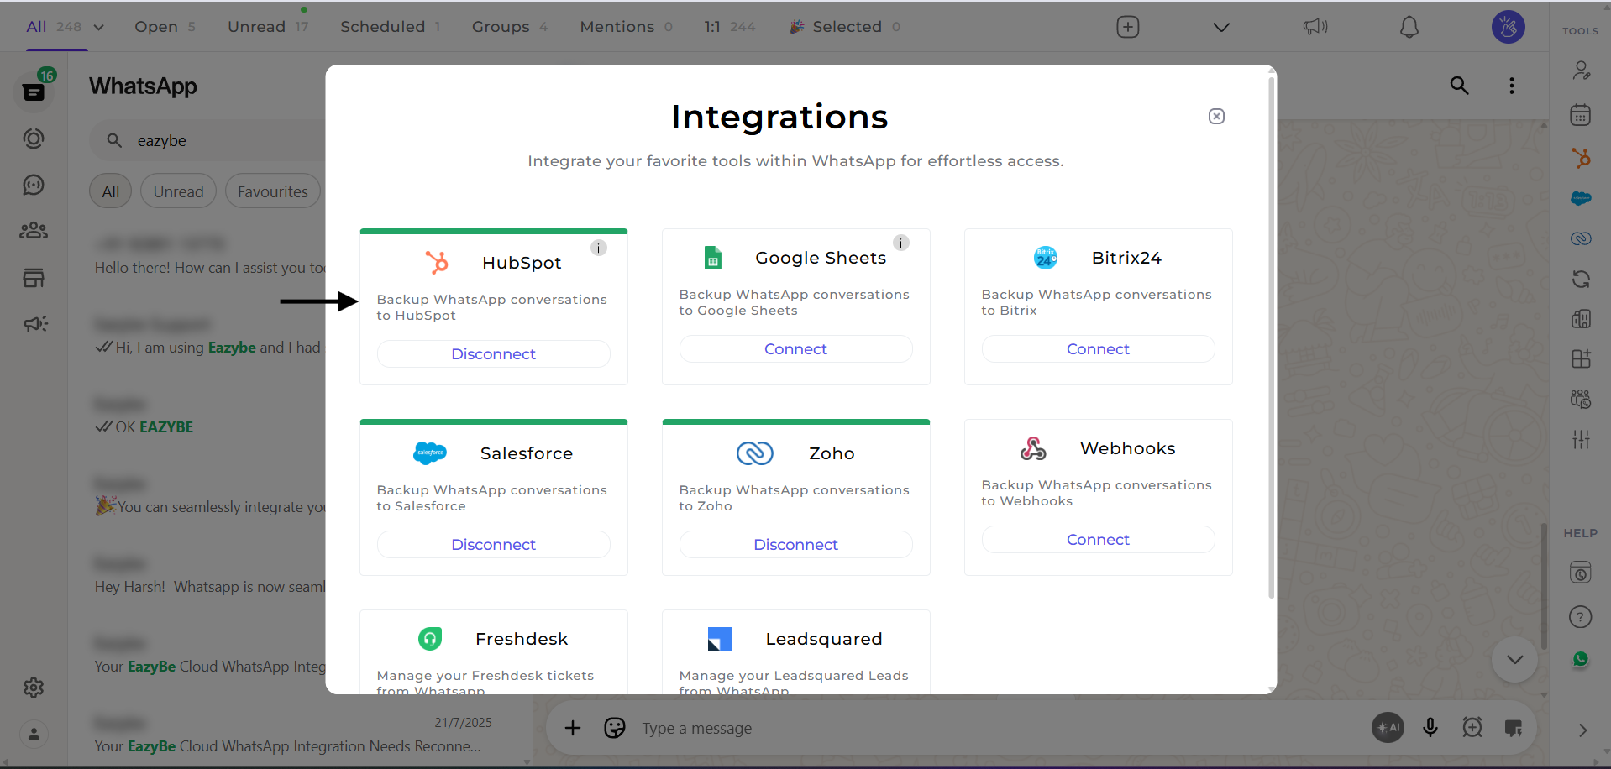Switch to the Scheduled tab
The width and height of the screenshot is (1611, 769).
tap(382, 26)
